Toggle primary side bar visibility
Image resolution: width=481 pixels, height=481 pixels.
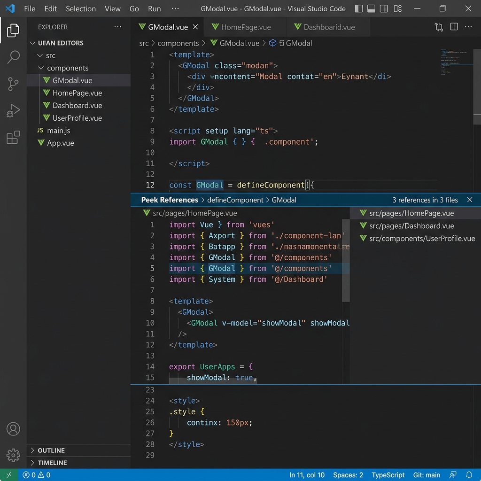point(358,8)
